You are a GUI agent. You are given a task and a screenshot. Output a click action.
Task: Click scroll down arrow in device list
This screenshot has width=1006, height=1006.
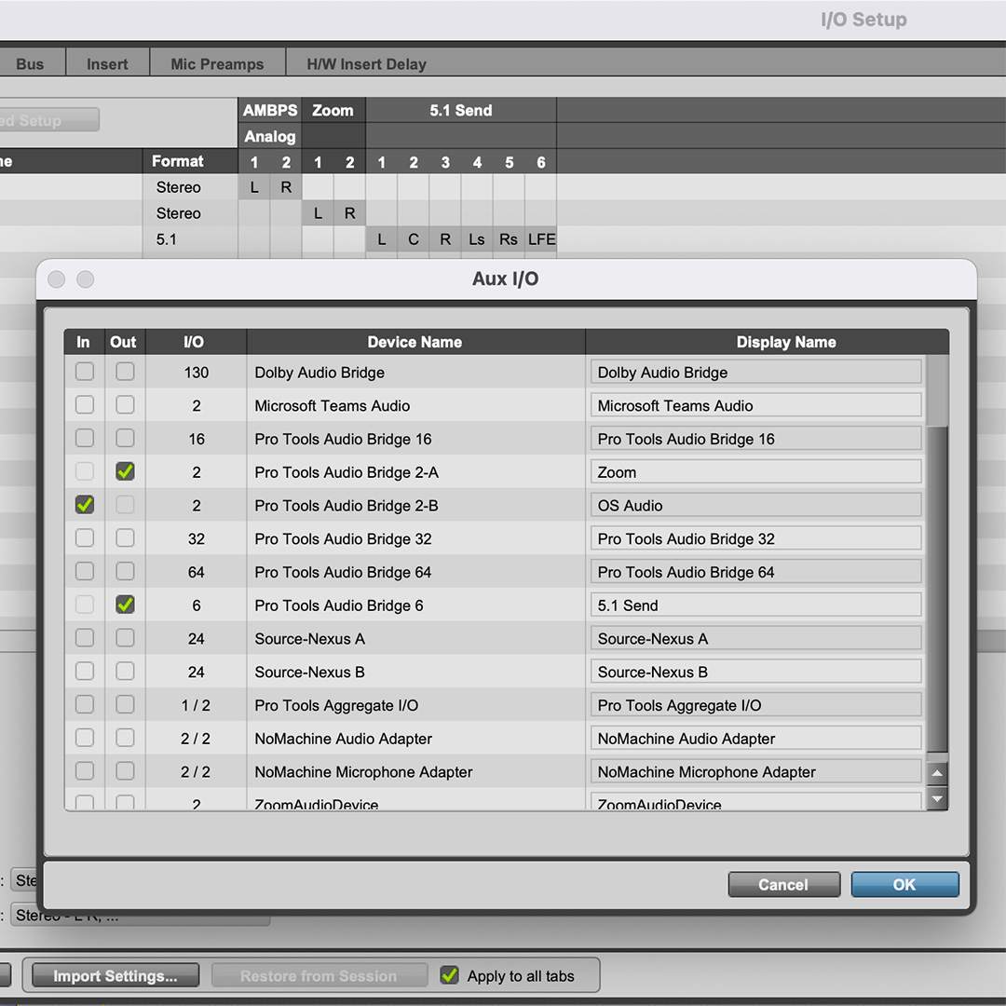pyautogui.click(x=937, y=799)
